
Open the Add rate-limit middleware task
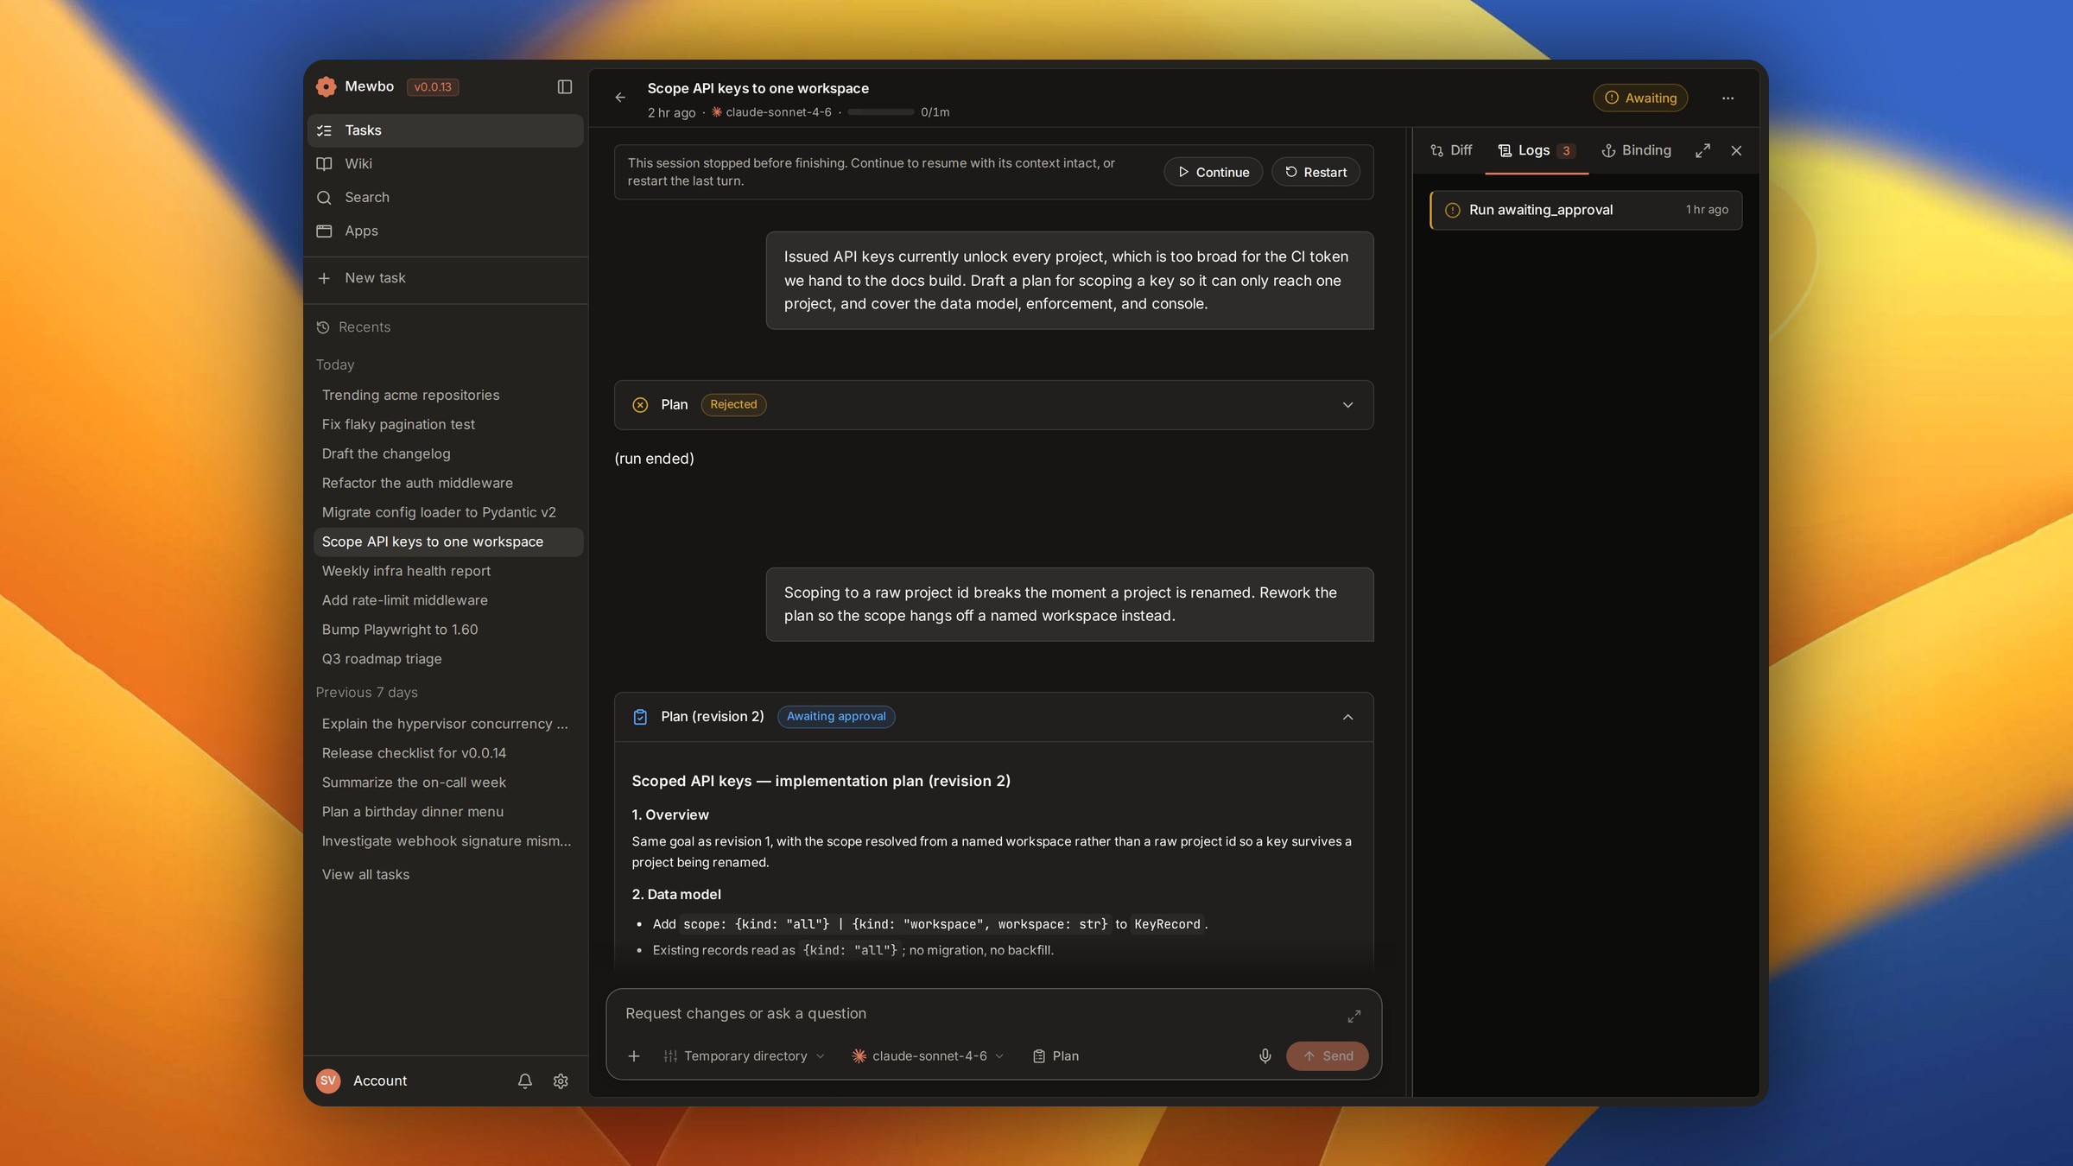point(448,601)
